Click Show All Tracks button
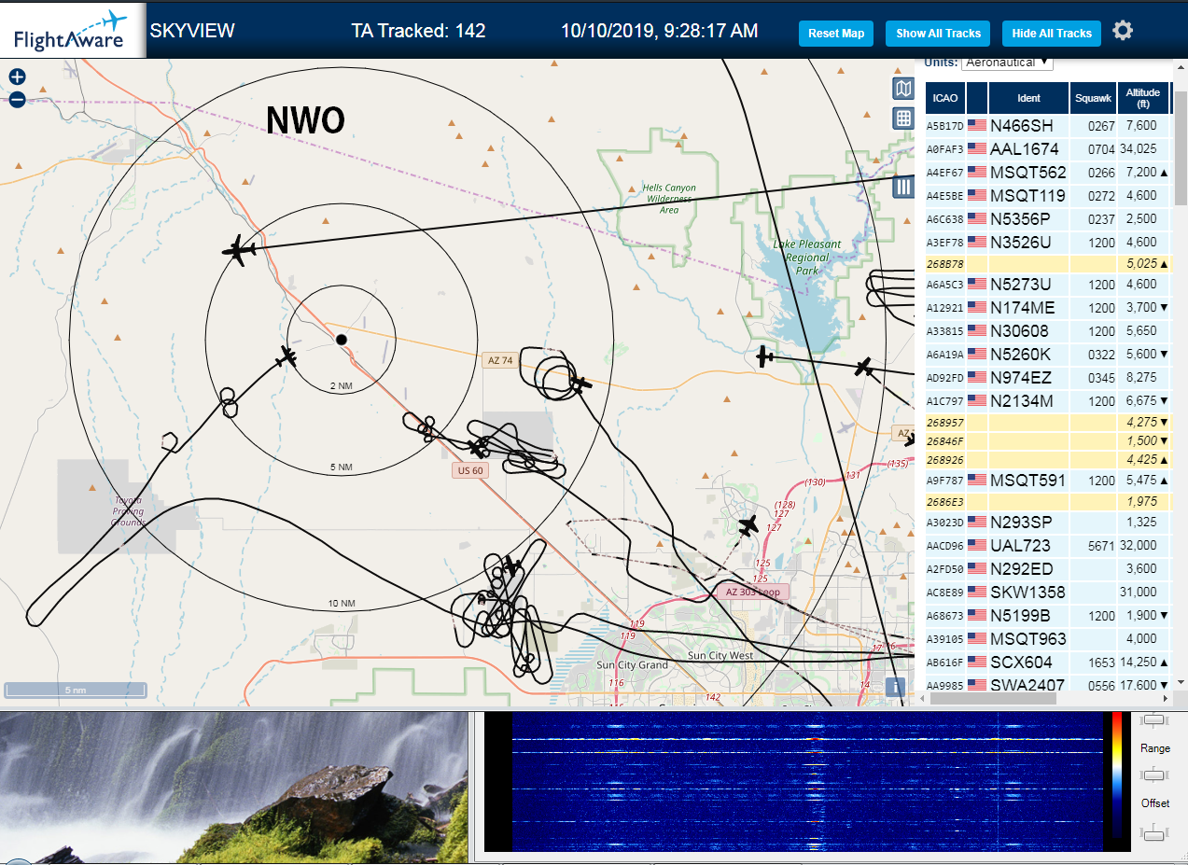 938,33
